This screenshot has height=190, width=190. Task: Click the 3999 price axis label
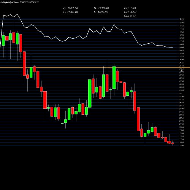(182, 47)
